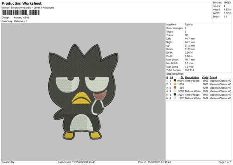Image resolution: width=233 pixels, height=165 pixels.
Task: Click the black swatch in stop sequence row 1
Action: [x=175, y=81]
